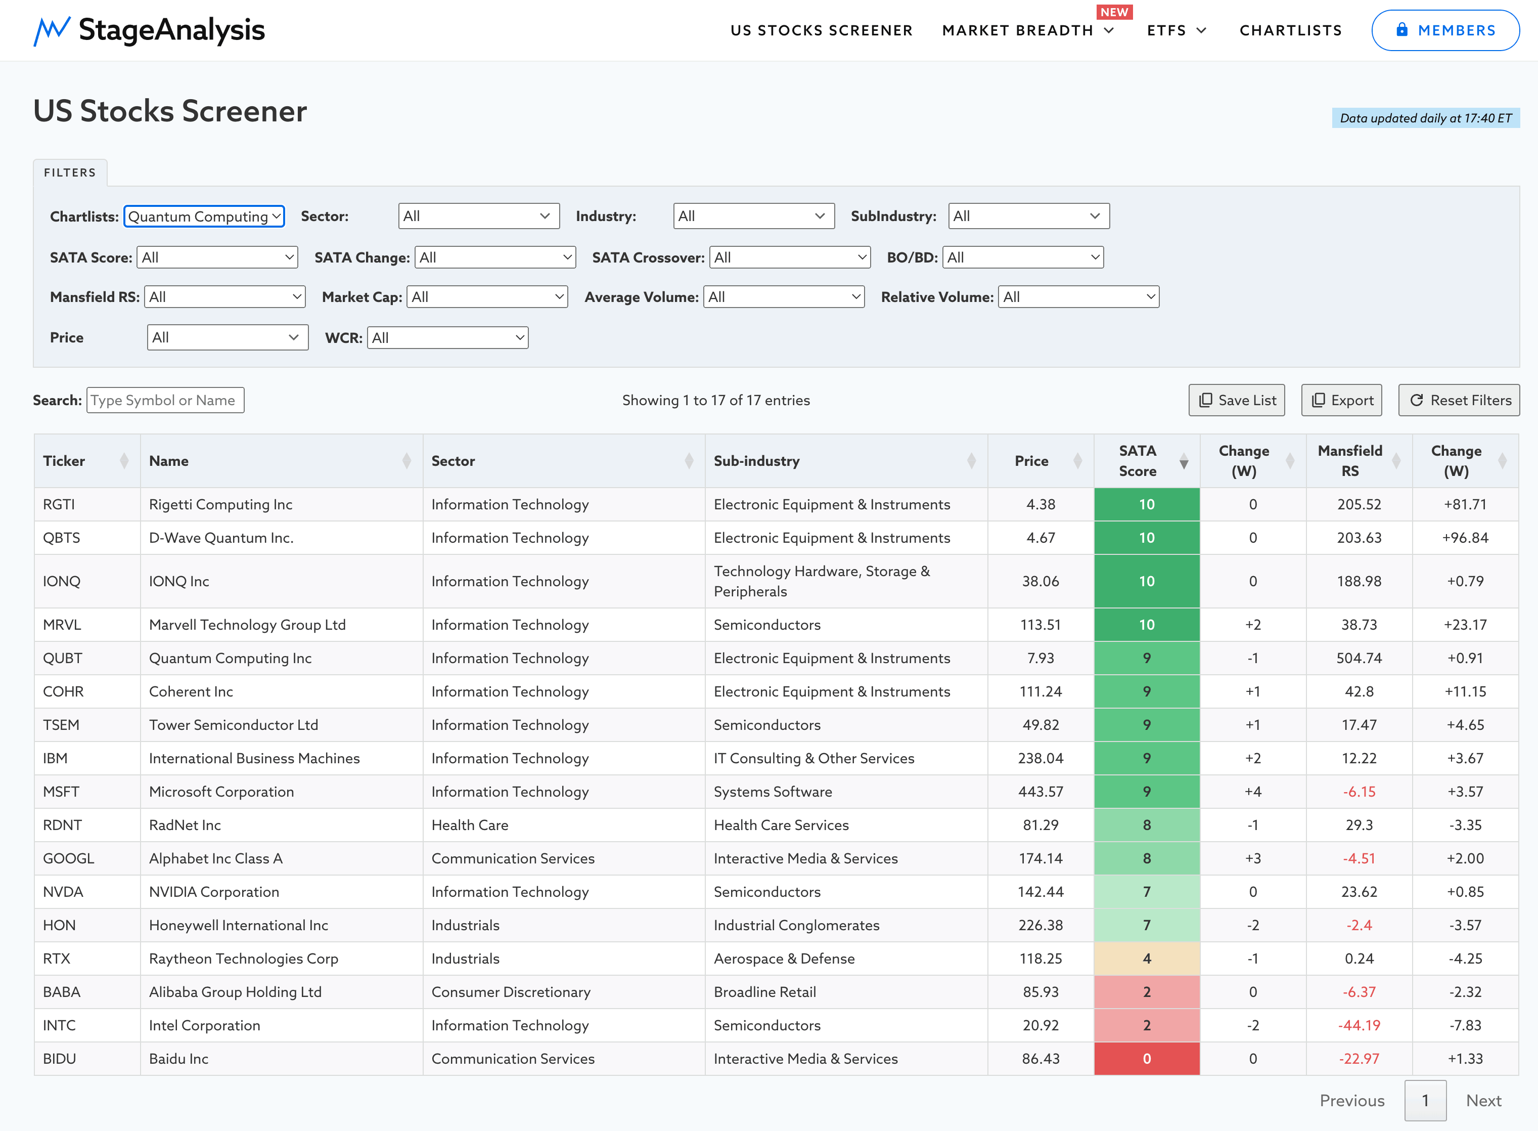Click the Members button
1538x1131 pixels.
(1445, 30)
